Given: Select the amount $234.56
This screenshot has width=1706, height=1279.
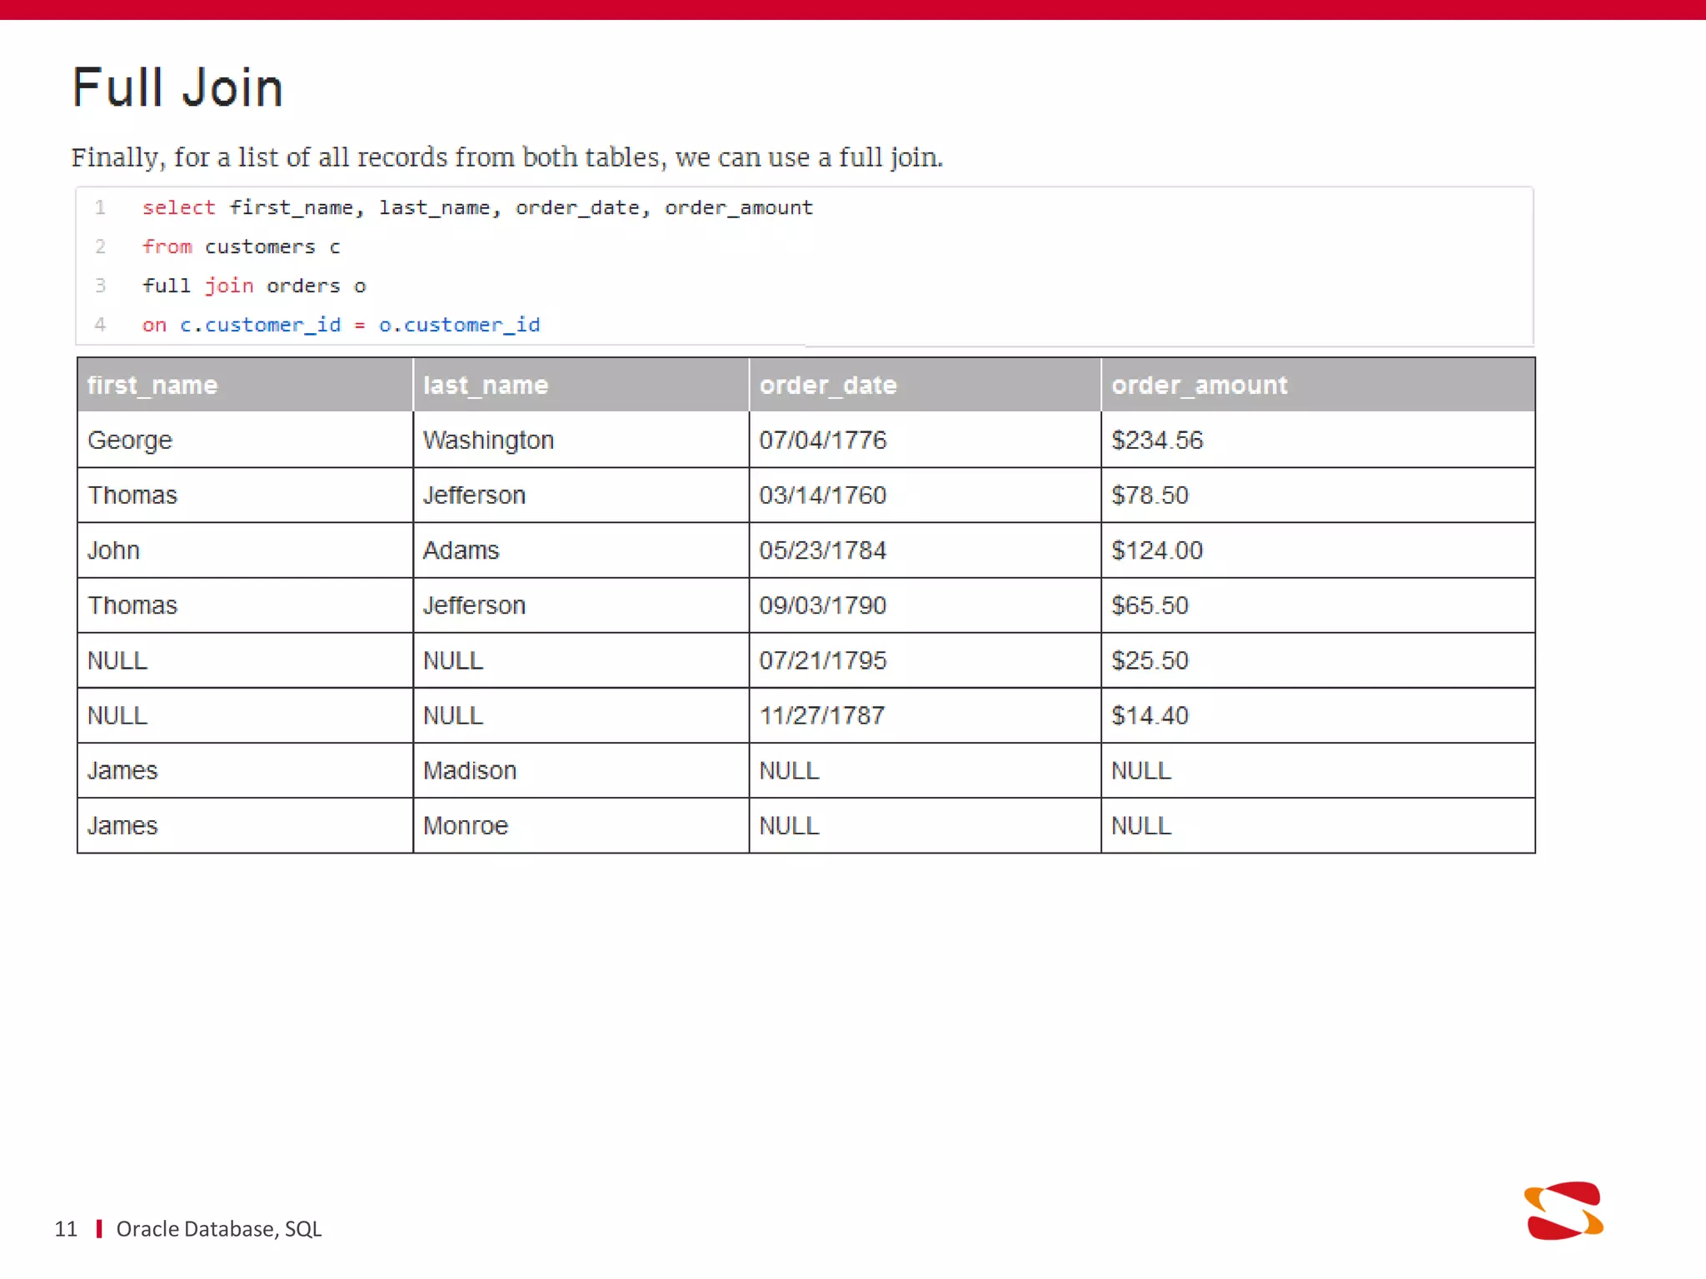Looking at the screenshot, I should pyautogui.click(x=1318, y=440).
